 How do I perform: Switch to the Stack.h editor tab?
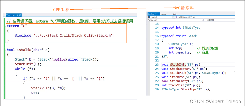pos(151,14)
